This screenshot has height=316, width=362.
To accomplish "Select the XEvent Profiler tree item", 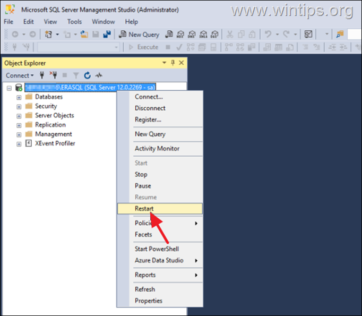I will 55,143.
